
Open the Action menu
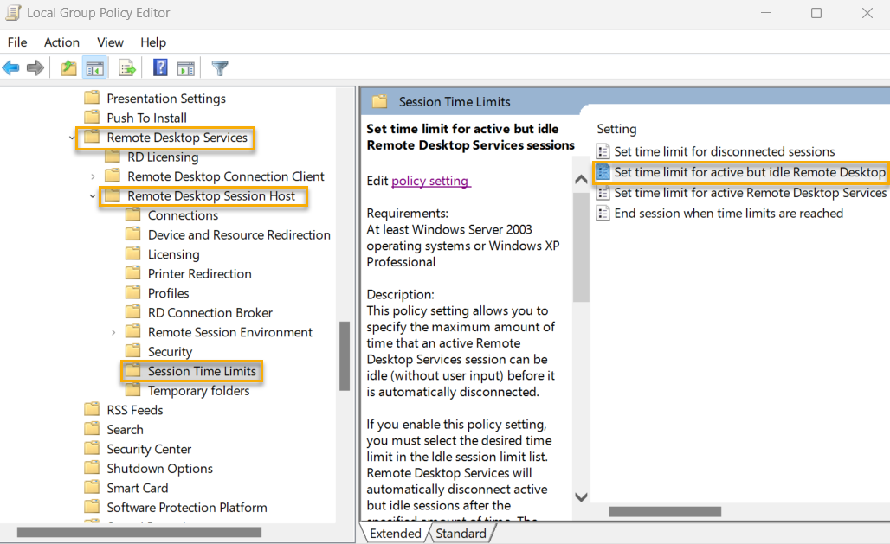point(61,42)
